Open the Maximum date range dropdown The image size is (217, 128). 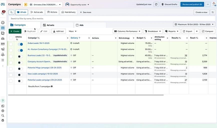point(194,24)
